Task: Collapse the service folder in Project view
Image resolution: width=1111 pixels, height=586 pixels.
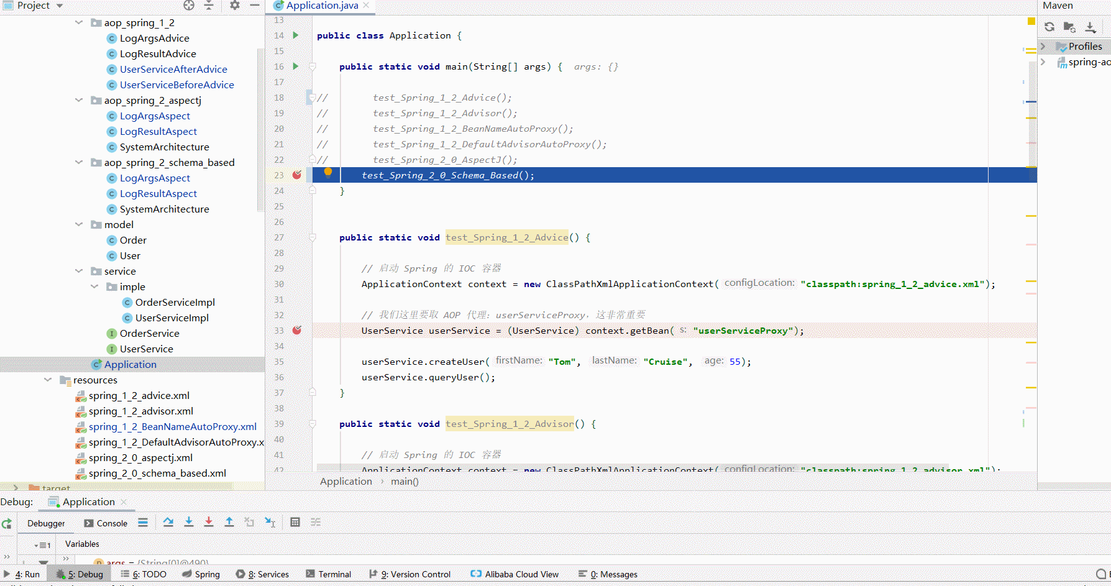Action: point(79,271)
